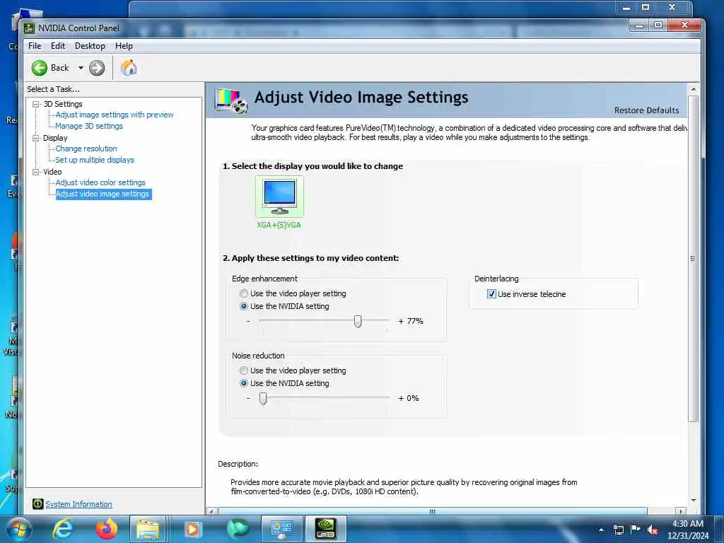Open the green globe taskbar icon

(x=238, y=529)
